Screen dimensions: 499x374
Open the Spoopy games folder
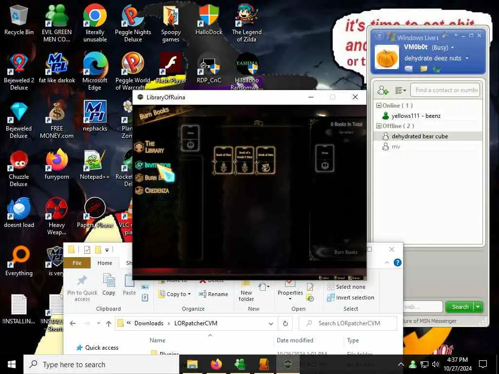pyautogui.click(x=171, y=23)
